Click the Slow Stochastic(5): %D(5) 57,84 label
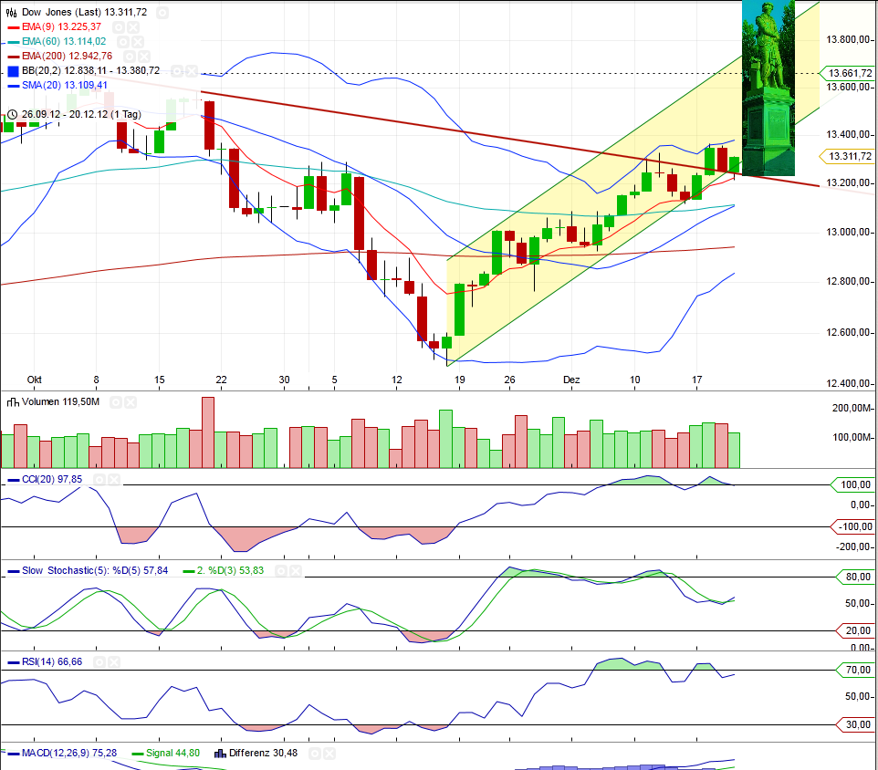 pyautogui.click(x=95, y=571)
